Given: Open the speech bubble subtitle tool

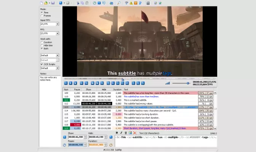Looking at the screenshot, I should point(104,3).
